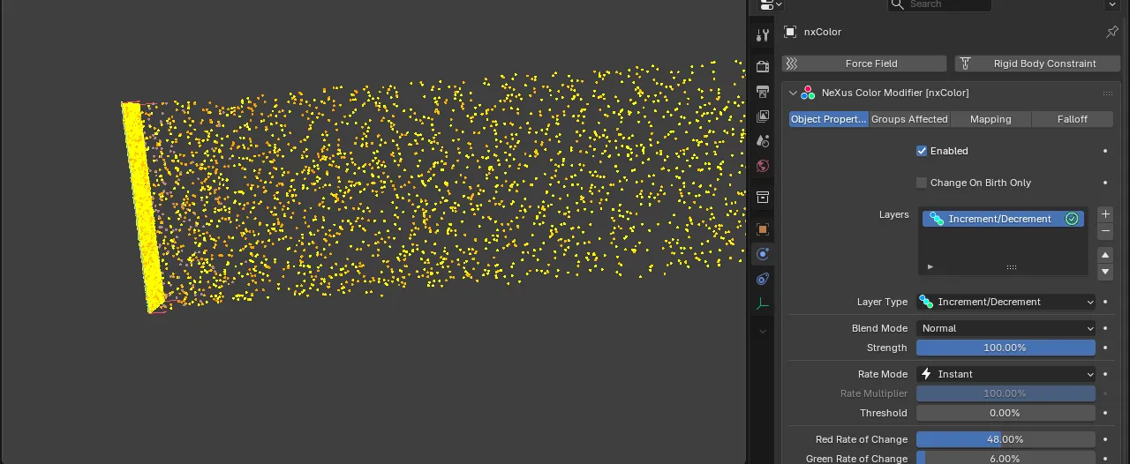Open the Output properties tab

point(763,92)
